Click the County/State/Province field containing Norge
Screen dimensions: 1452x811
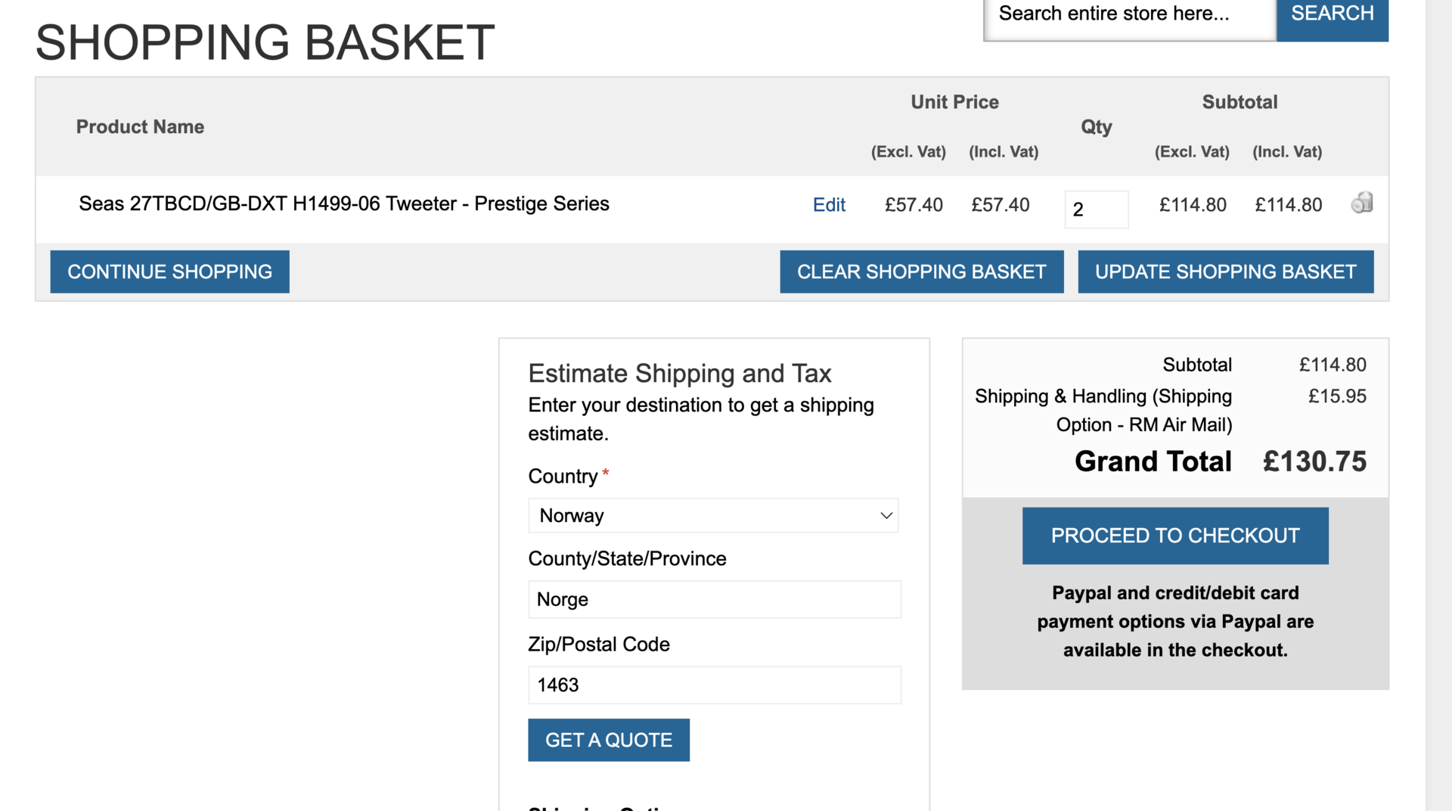tap(714, 600)
